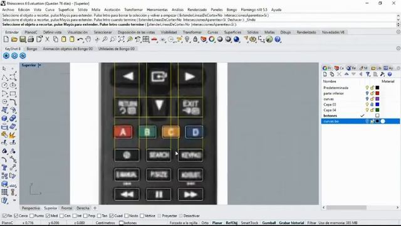
Task: Switch to the Curvas toolbar tab
Action: click(213, 32)
